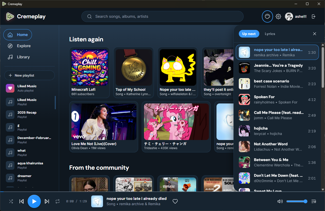The image size is (325, 211).
Task: Click the now playing album art
Action: coord(97,201)
